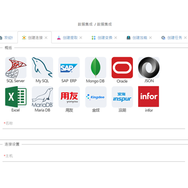Select the JSON data source icon

coord(149,68)
